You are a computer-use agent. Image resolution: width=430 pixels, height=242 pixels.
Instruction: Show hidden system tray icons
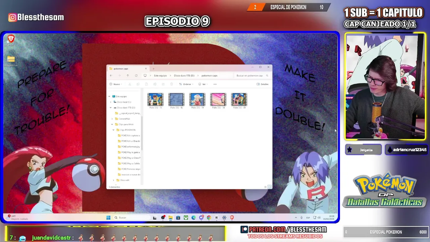[296, 217]
